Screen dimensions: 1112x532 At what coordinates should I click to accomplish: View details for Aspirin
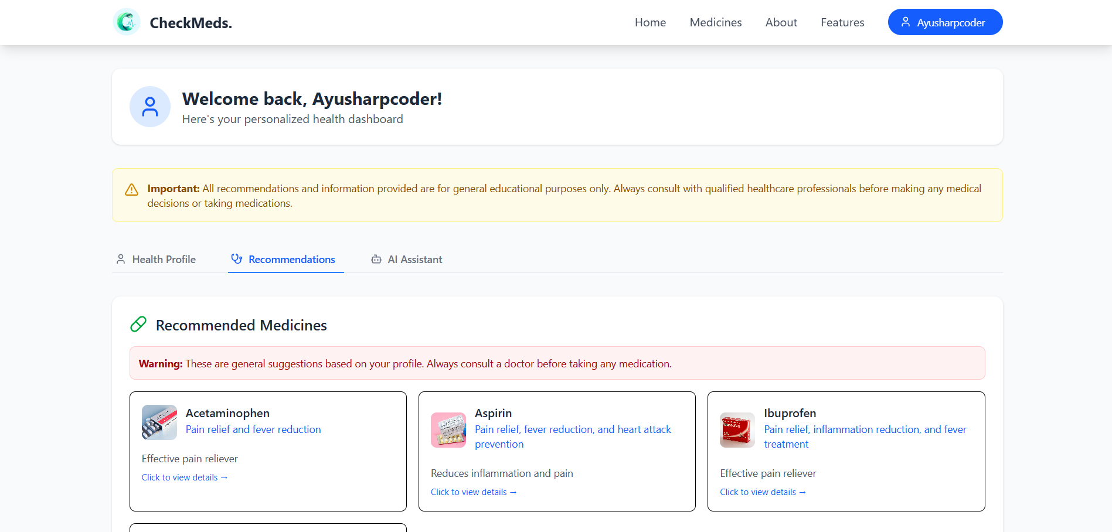(x=474, y=492)
